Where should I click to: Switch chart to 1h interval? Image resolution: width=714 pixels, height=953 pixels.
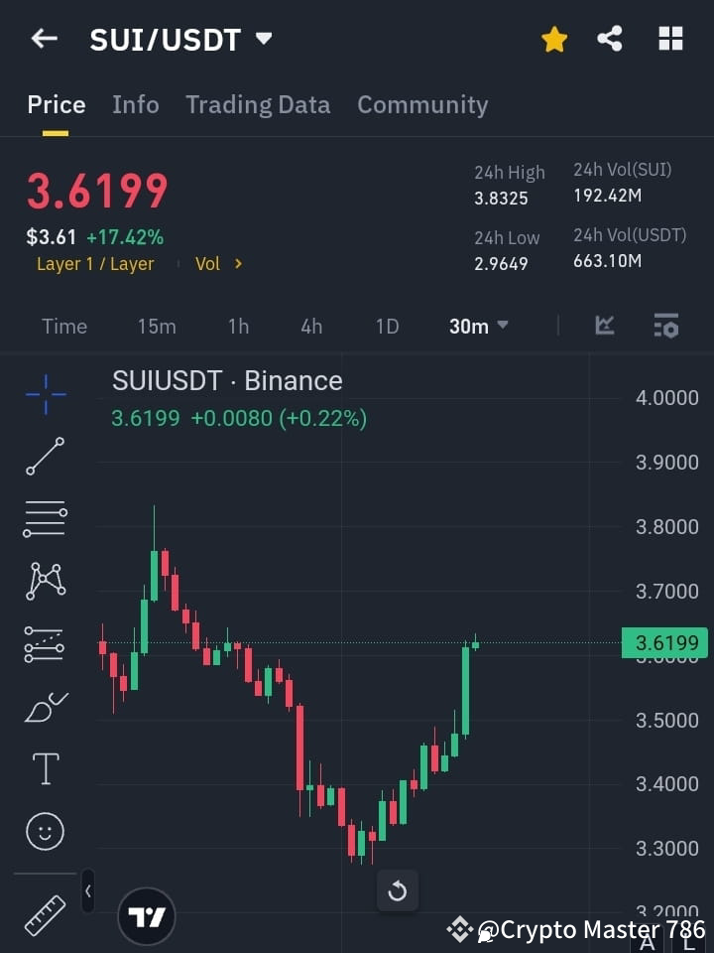[x=239, y=327]
